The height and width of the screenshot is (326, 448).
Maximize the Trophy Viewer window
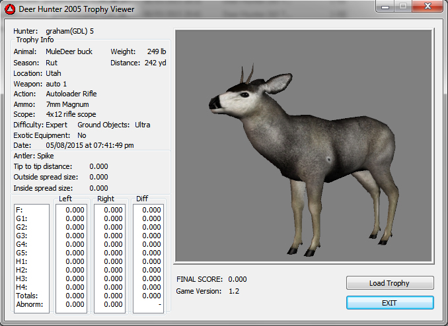(403, 7)
